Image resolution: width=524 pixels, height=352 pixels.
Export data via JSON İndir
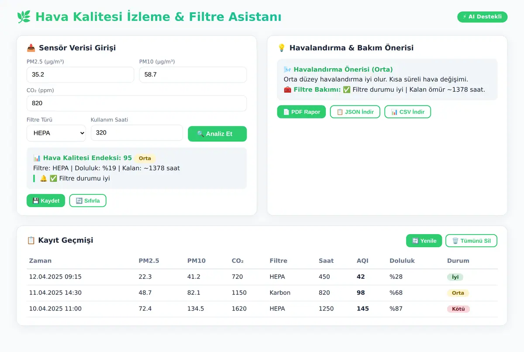(x=355, y=112)
